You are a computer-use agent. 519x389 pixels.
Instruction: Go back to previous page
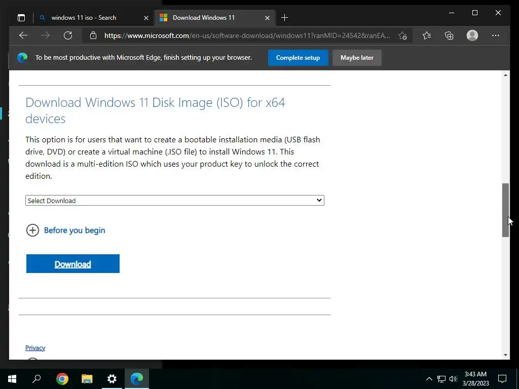coord(23,35)
